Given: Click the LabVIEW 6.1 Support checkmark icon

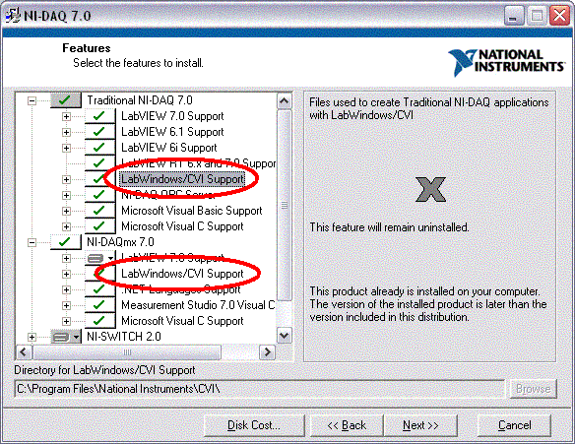Looking at the screenshot, I should point(99,132).
